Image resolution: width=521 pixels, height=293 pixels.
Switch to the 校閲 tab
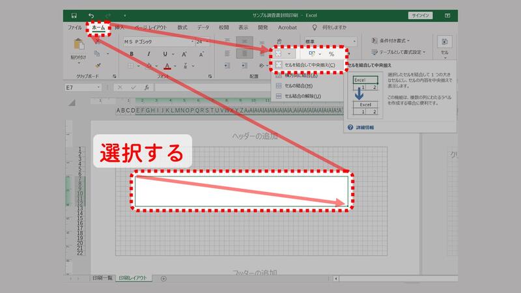(223, 27)
